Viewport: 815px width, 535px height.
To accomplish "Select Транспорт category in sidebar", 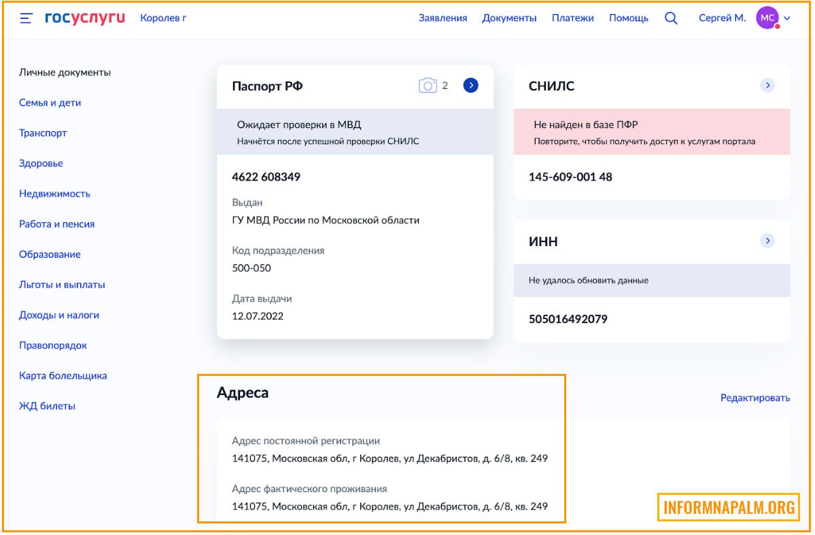I will click(x=43, y=133).
